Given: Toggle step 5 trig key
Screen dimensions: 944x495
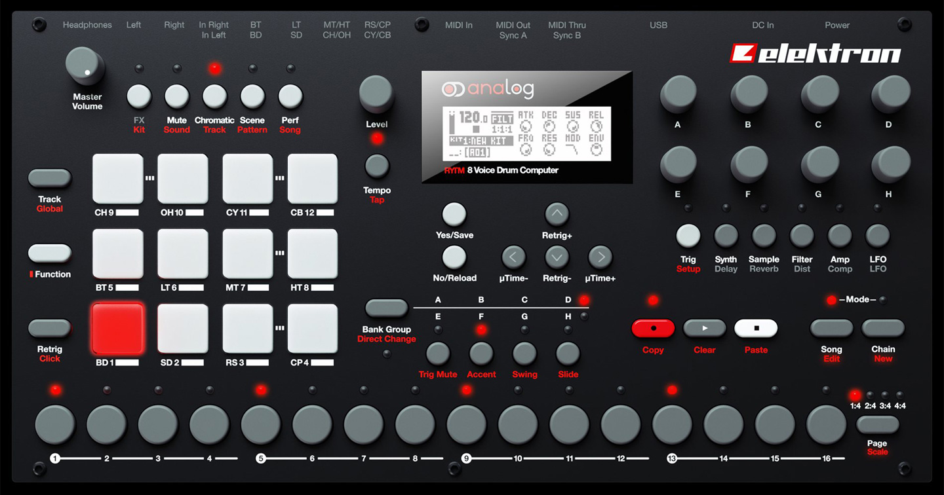Looking at the screenshot, I should click(x=261, y=424).
